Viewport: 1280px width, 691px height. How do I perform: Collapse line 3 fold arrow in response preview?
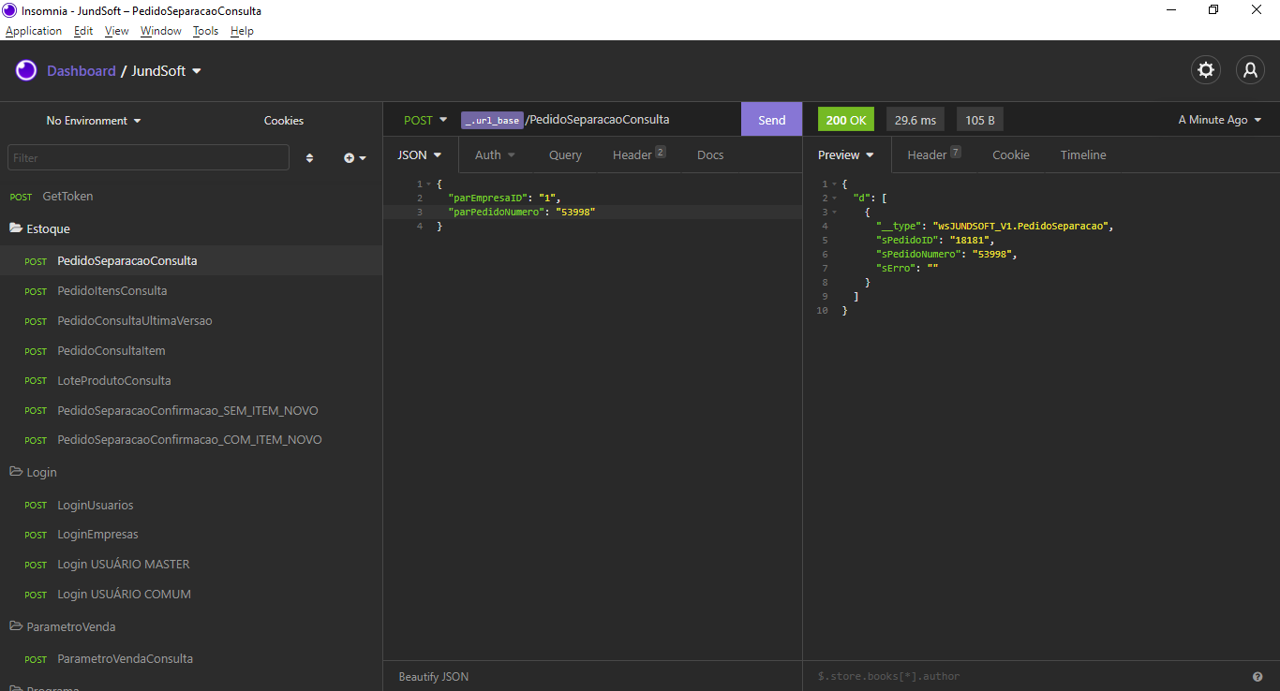(x=834, y=213)
